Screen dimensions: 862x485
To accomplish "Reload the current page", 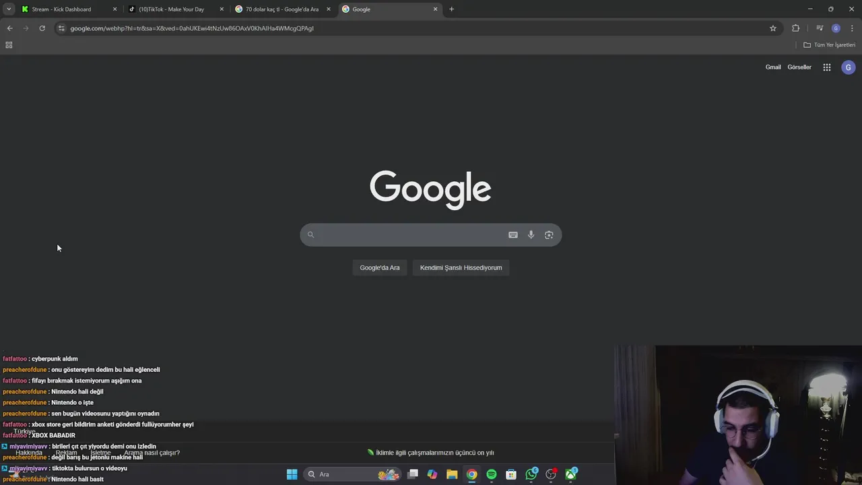I will [x=42, y=28].
